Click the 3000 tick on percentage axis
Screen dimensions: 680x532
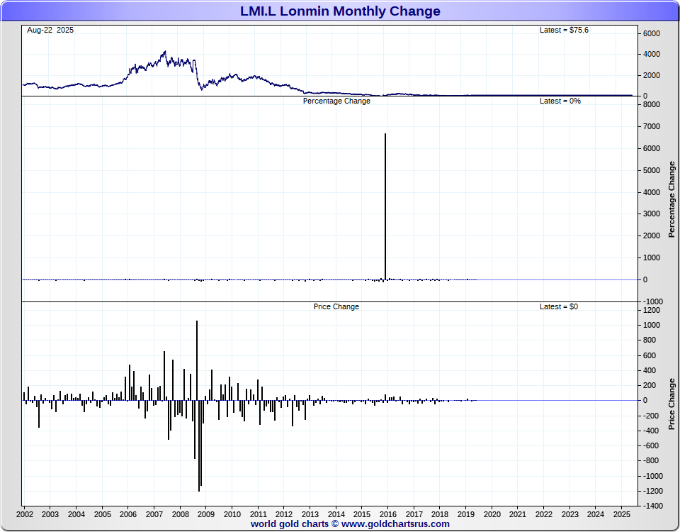[x=652, y=214]
